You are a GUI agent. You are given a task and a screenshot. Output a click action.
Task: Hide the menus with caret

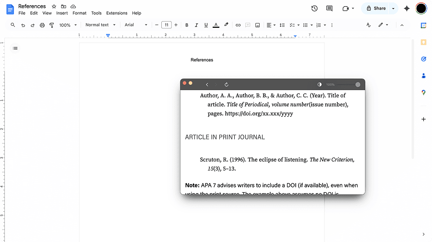pyautogui.click(x=402, y=25)
